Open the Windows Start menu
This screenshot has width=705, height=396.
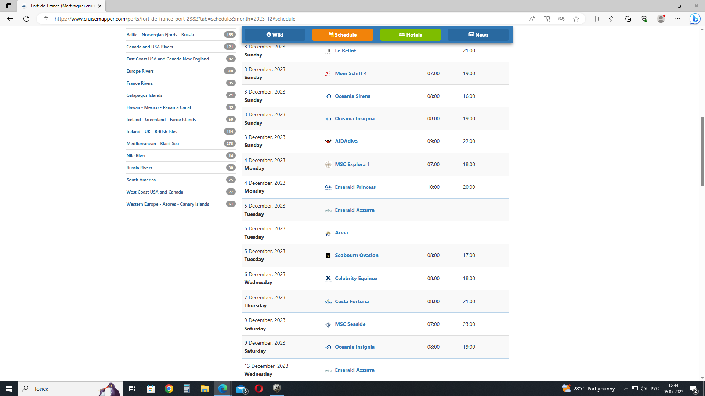9,389
